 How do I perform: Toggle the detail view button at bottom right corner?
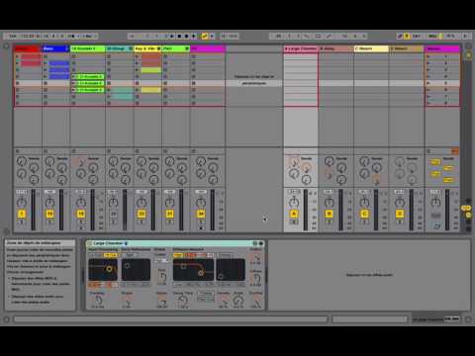468,319
